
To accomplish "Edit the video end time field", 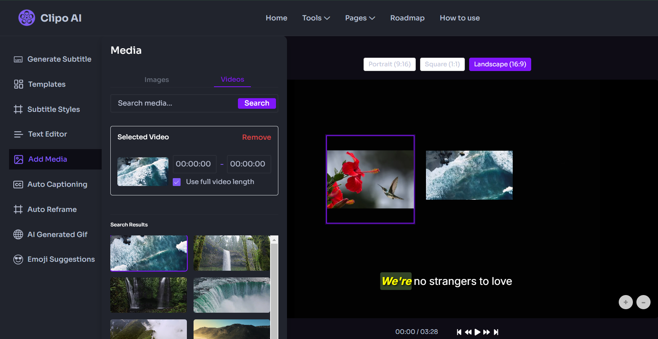I will pyautogui.click(x=249, y=164).
